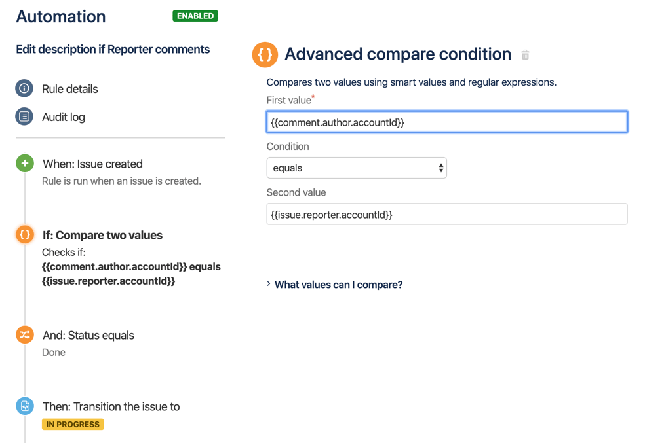Click 'Edit description if Reporter comments' link
Viewport: 645px width, 443px height.
coord(111,49)
